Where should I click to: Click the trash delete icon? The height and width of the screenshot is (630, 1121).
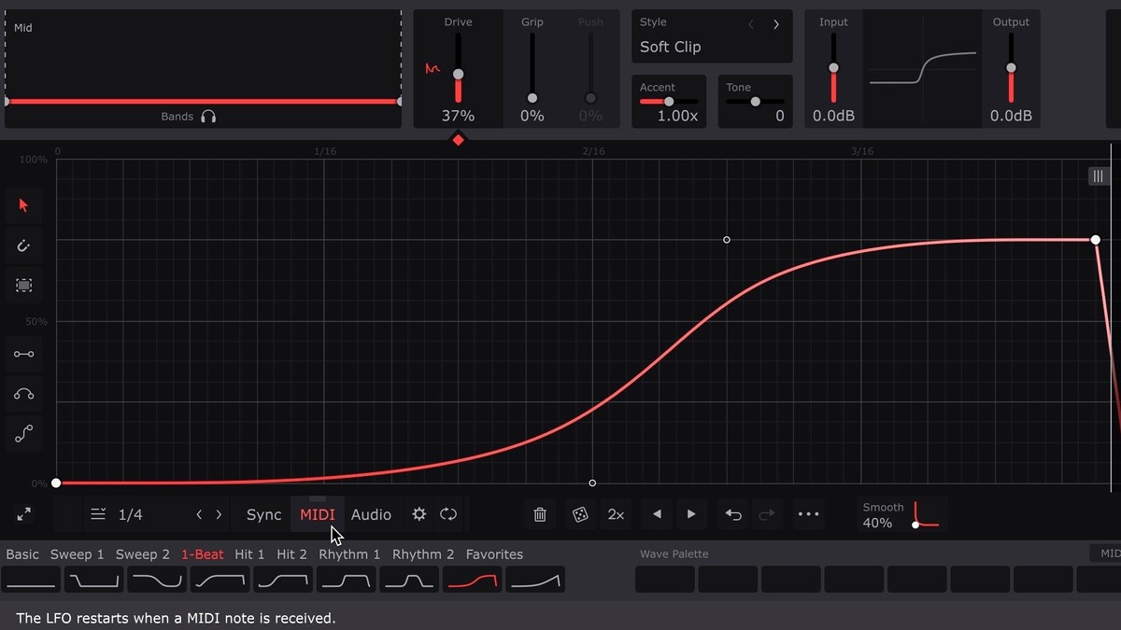(x=540, y=514)
